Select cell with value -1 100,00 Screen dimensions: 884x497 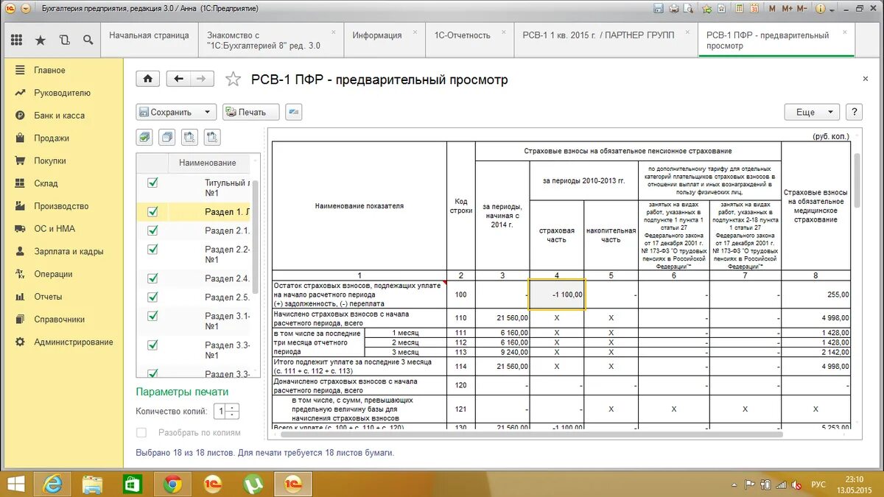tap(557, 294)
